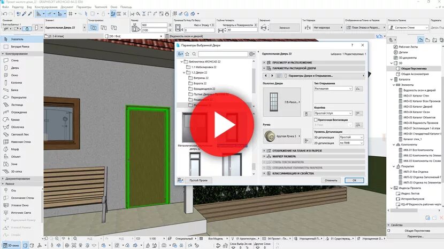Open the 3D-детализация dropdown

(351, 137)
